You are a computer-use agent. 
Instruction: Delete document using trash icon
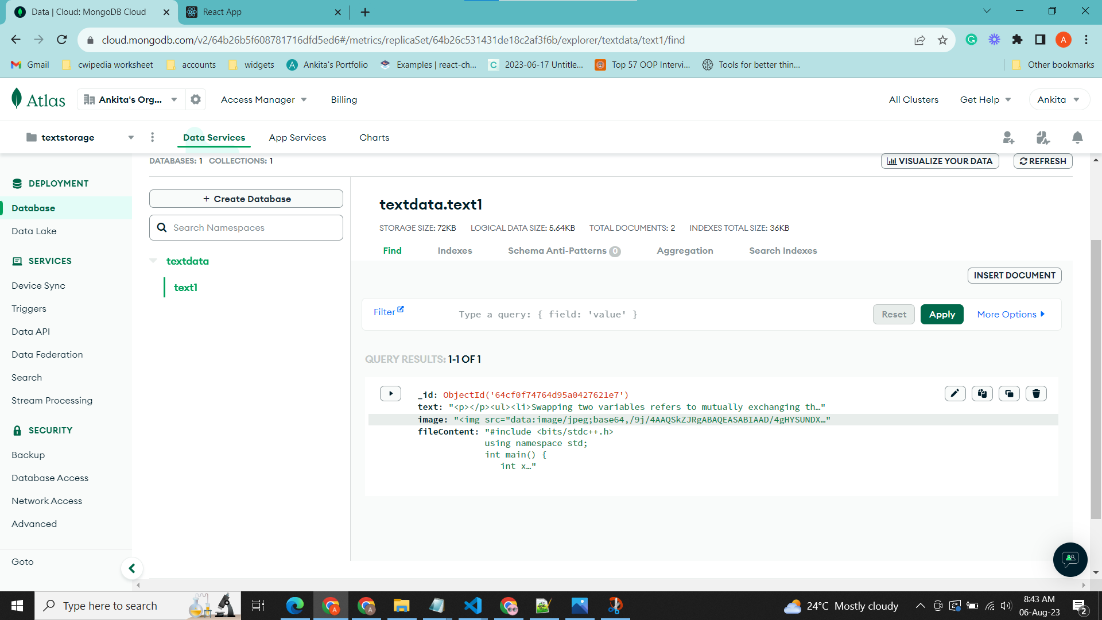pyautogui.click(x=1036, y=393)
